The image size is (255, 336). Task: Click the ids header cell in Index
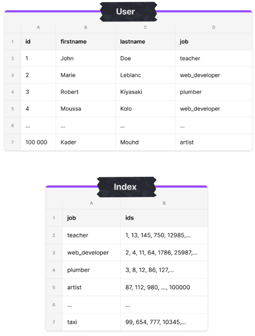click(164, 218)
